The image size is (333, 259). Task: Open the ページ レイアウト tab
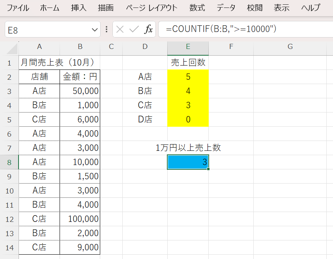pyautogui.click(x=152, y=8)
